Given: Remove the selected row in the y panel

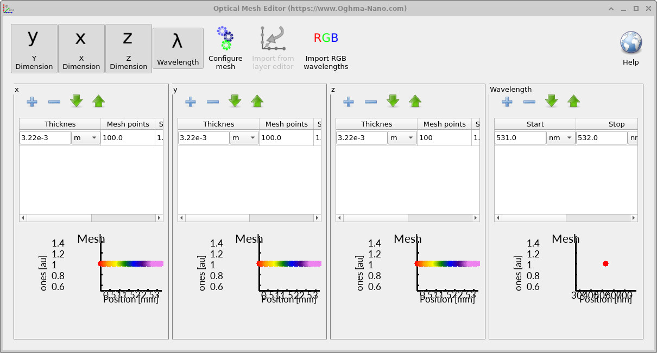Looking at the screenshot, I should (213, 102).
